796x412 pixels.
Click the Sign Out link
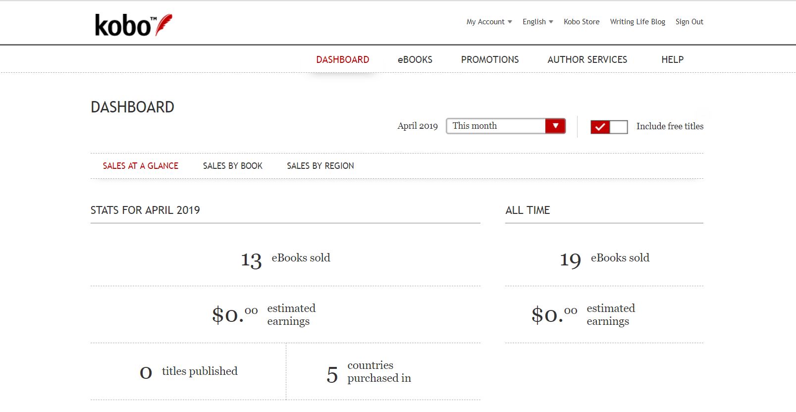point(689,22)
